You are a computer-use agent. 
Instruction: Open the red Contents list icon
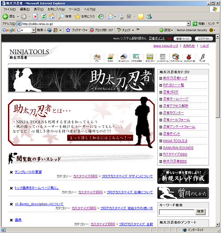click(189, 58)
